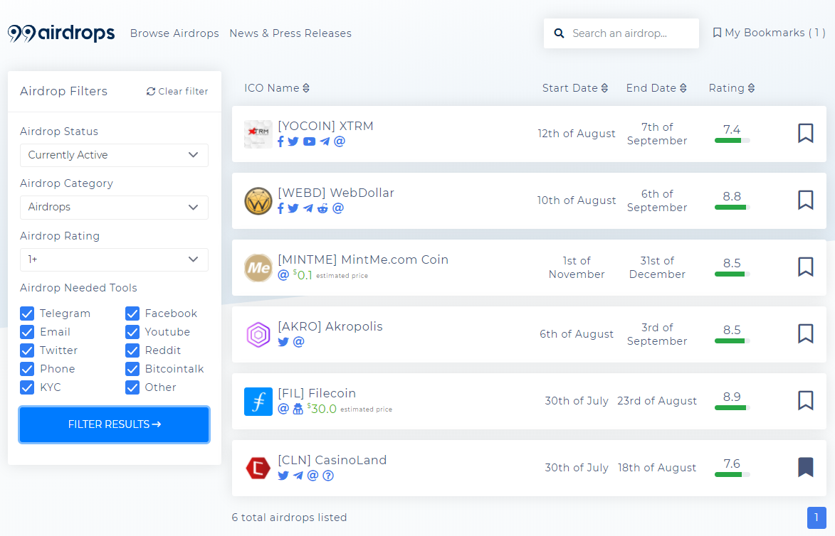Screen dimensions: 835x536
Task: Uncheck the KYC tool checkbox
Action: click(x=27, y=387)
